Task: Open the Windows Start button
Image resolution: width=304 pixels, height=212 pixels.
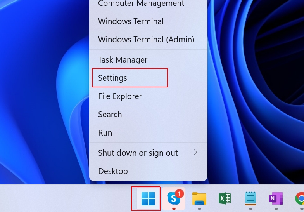Action: point(148,198)
